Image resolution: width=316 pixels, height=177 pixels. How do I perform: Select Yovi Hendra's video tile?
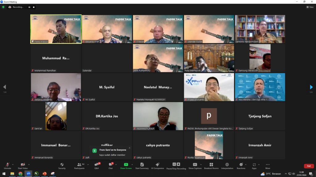(x=260, y=87)
